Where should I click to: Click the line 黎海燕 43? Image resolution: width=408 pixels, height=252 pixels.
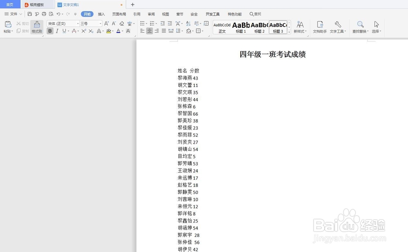pyautogui.click(x=188, y=78)
